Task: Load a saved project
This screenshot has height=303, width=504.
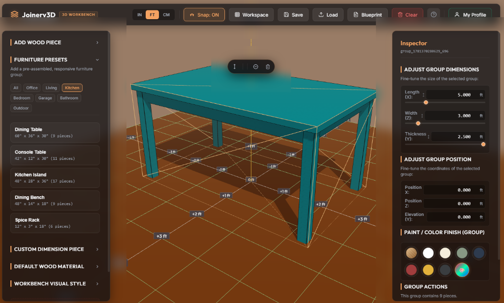Action: (328, 15)
